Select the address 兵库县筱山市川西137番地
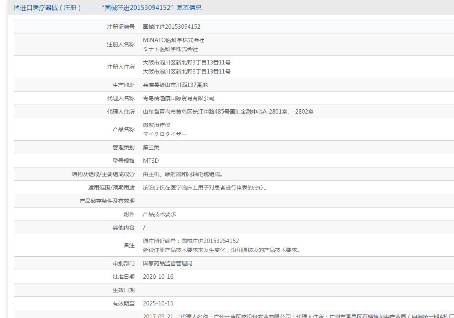Screen dimensions: 454x318 point(175,85)
